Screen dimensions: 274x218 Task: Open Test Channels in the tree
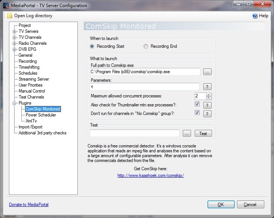pyautogui.click(x=31, y=97)
